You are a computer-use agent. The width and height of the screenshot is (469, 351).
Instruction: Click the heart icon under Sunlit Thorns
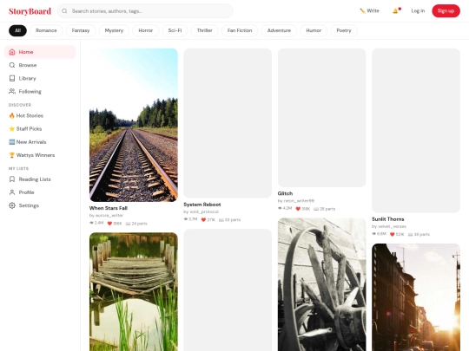tap(392, 234)
